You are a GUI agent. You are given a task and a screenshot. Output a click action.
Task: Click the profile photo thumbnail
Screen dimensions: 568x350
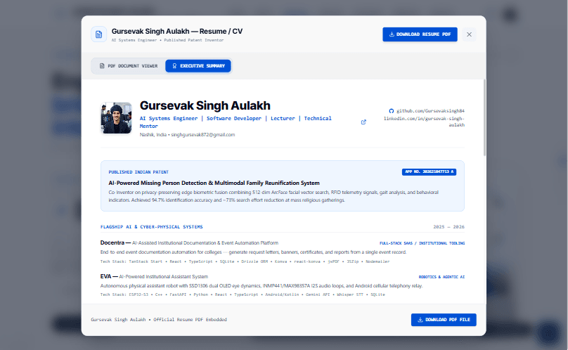(116, 118)
